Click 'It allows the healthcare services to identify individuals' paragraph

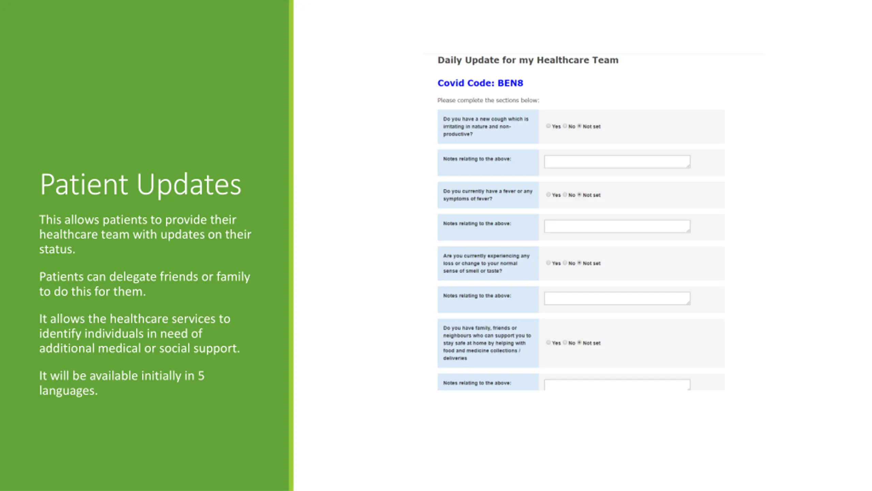140,333
